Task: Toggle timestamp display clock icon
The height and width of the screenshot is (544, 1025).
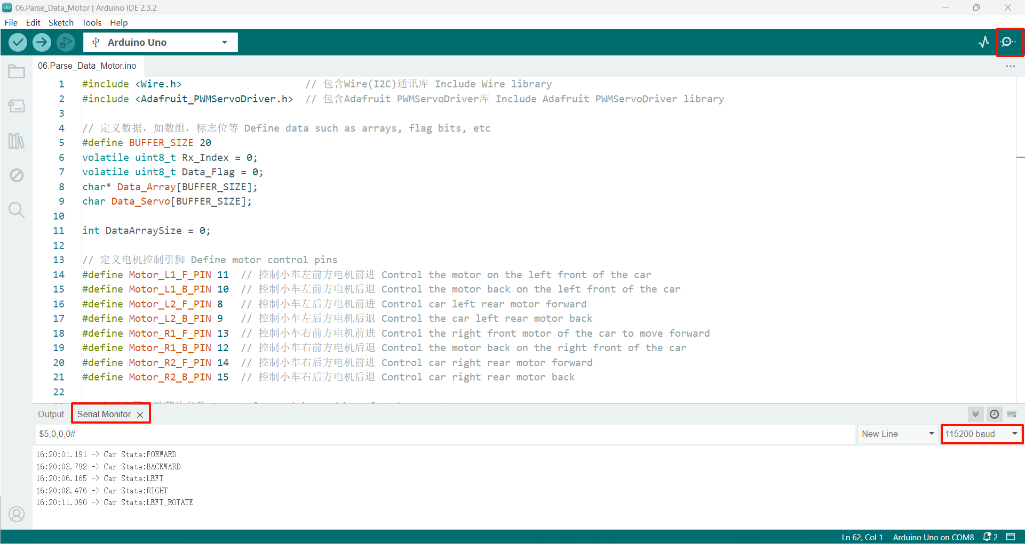Action: point(994,414)
